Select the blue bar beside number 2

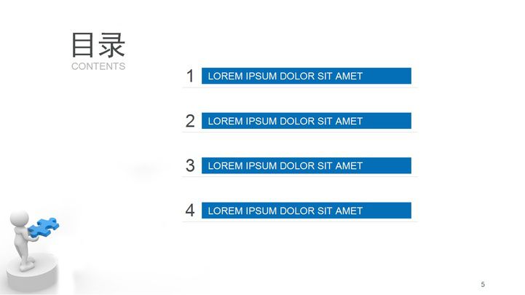click(306, 121)
